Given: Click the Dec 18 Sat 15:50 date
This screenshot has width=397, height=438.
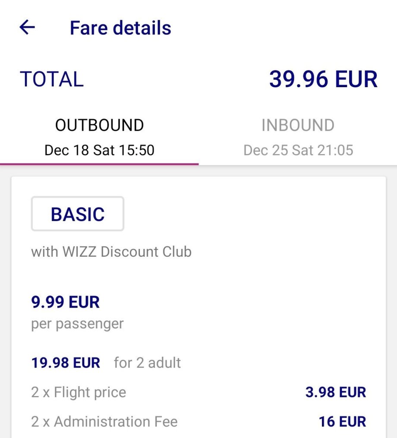Looking at the screenshot, I should [99, 150].
